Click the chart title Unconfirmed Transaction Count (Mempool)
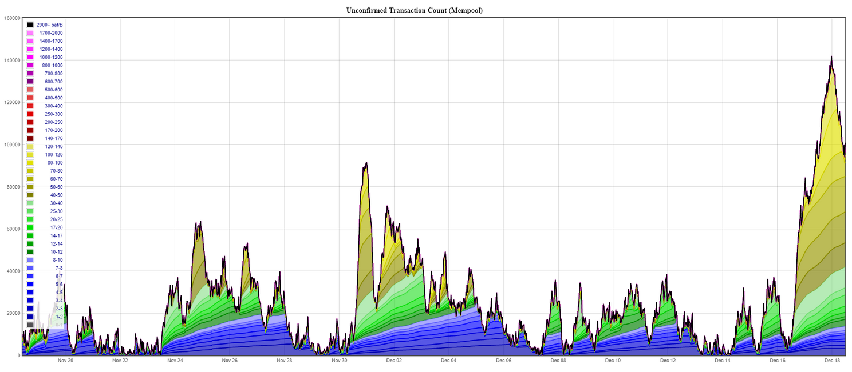This screenshot has width=852, height=372. click(415, 10)
